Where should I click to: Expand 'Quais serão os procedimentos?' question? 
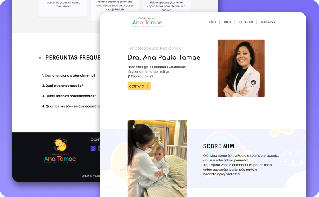tap(69, 96)
